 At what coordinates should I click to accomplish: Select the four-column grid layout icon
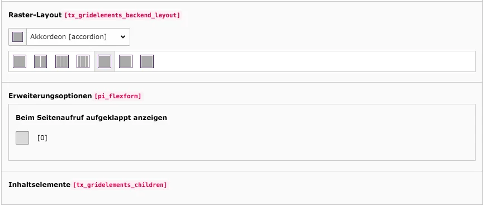[83, 61]
